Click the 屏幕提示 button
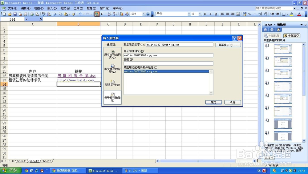308x174 pixels. pyautogui.click(x=228, y=45)
